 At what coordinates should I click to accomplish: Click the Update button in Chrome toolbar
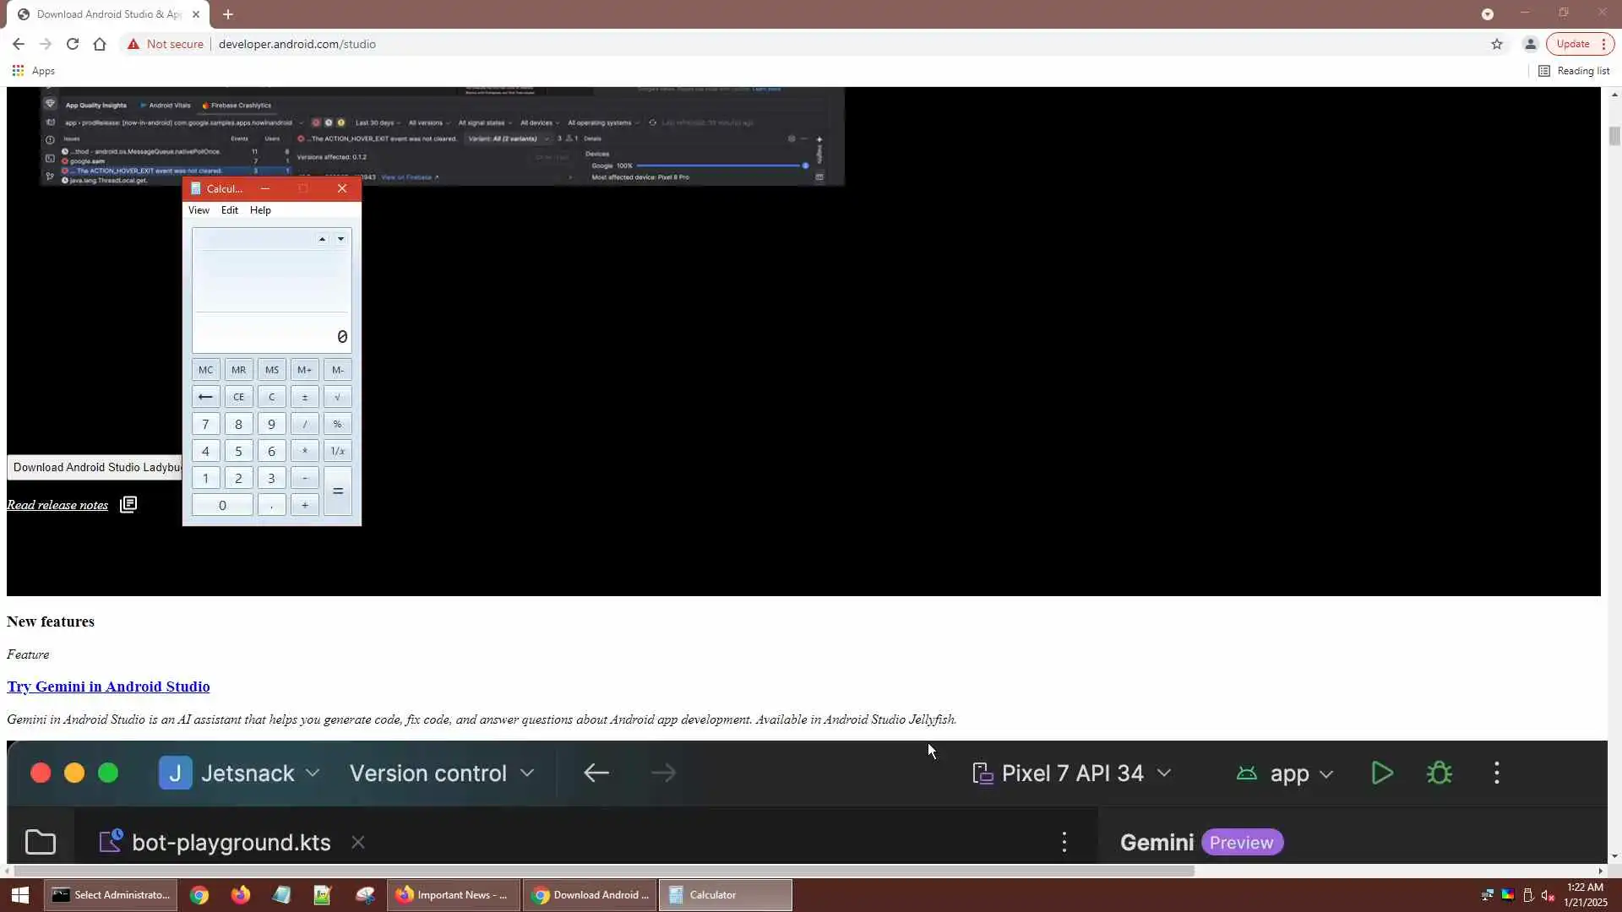[1572, 44]
